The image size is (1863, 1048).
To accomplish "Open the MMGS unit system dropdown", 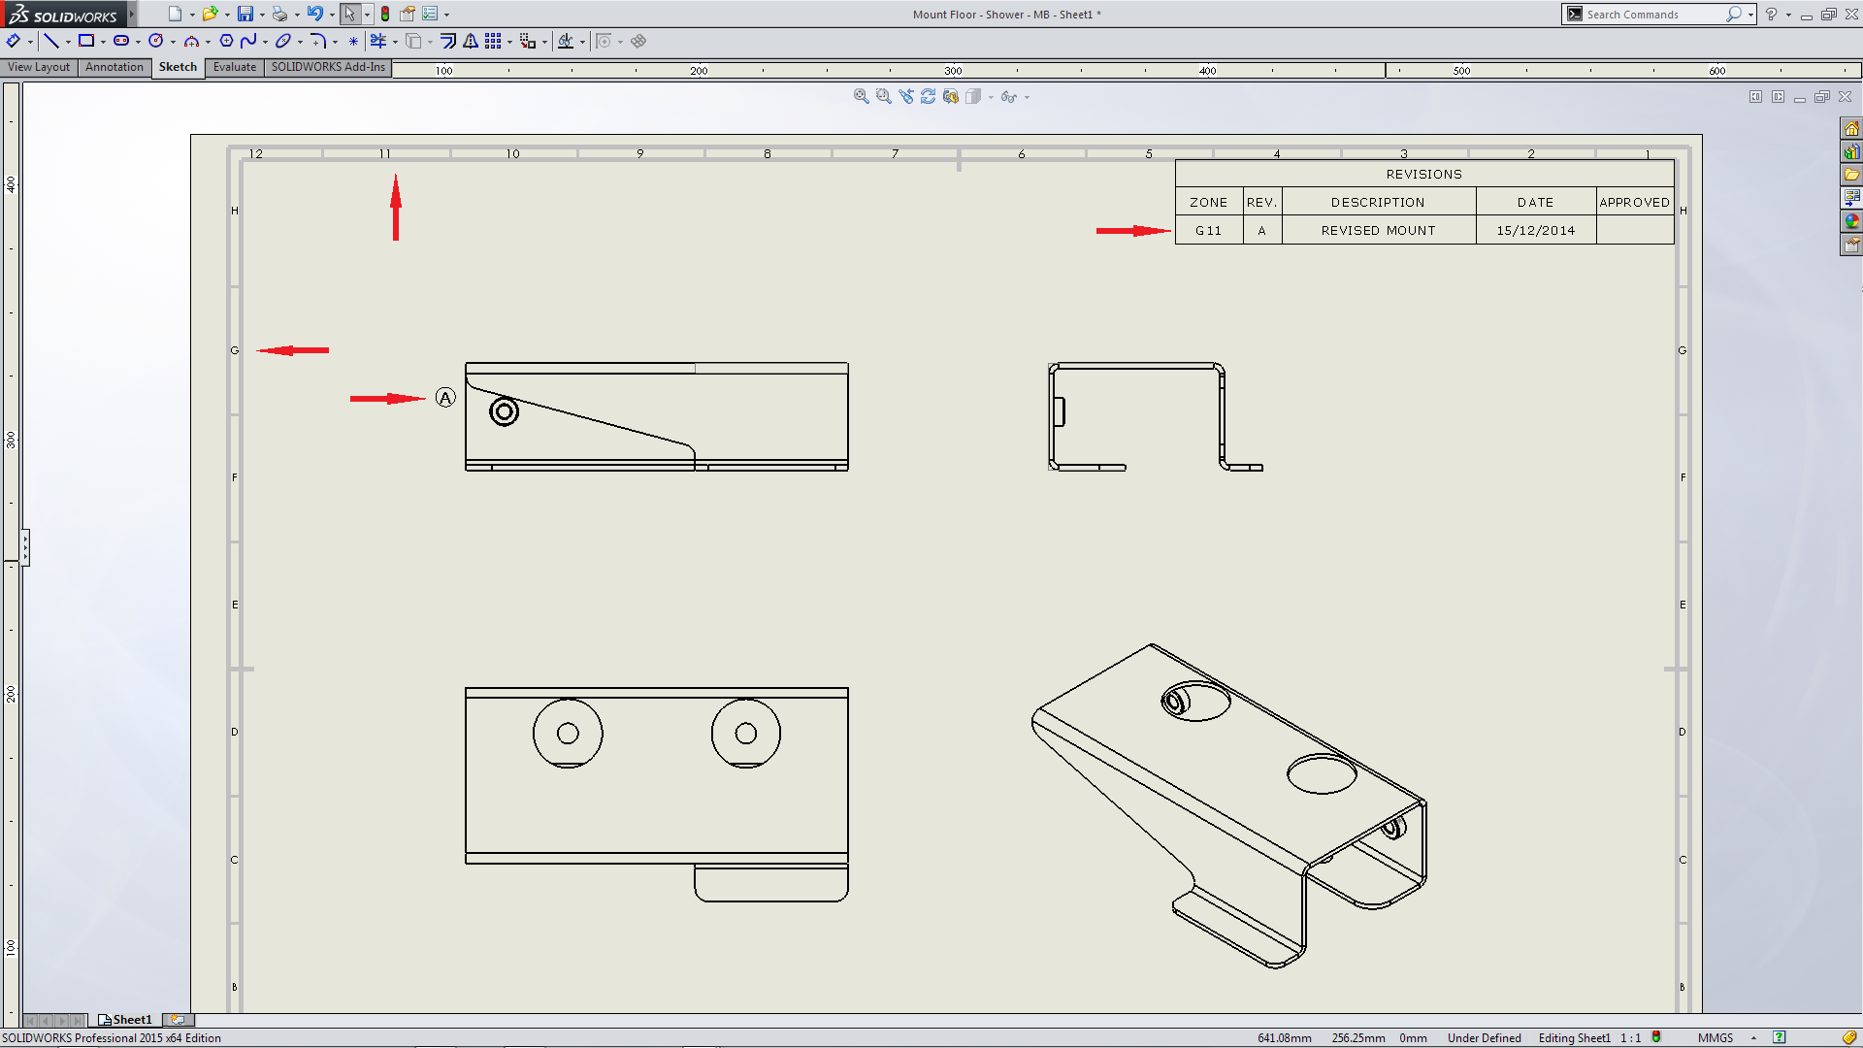I will [1716, 1037].
